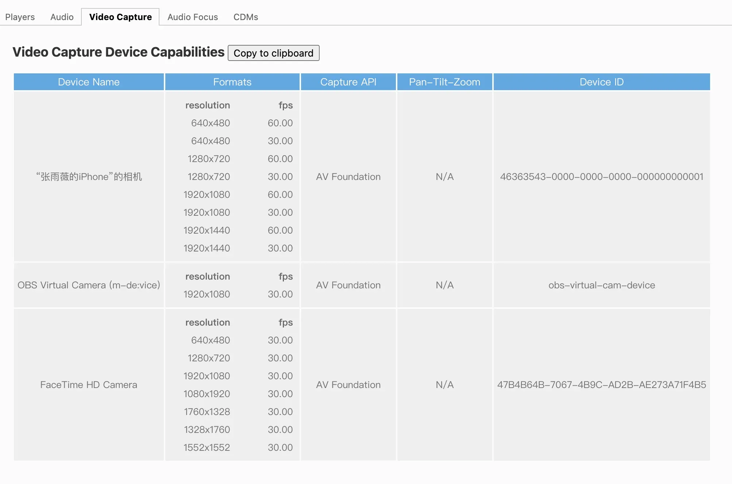Click the iPhone camera device name cell

89,177
